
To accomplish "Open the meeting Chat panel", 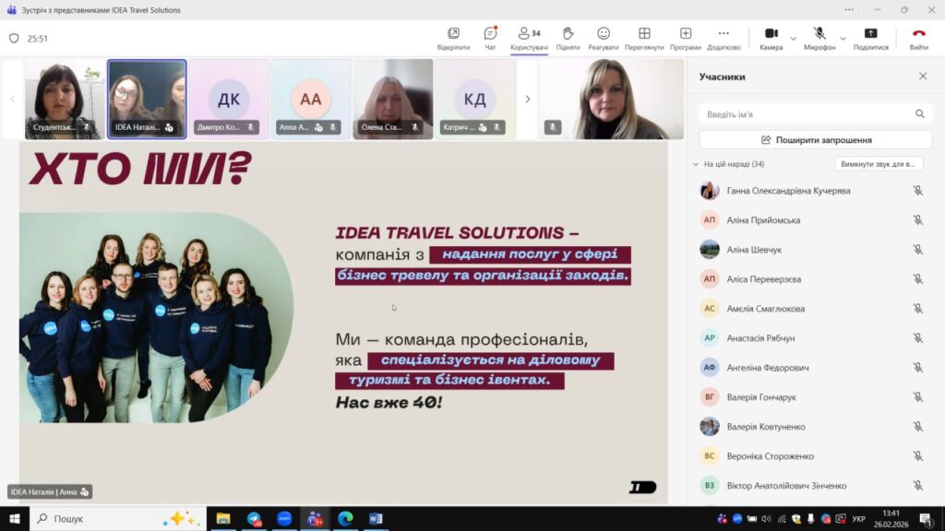I will 490,38.
